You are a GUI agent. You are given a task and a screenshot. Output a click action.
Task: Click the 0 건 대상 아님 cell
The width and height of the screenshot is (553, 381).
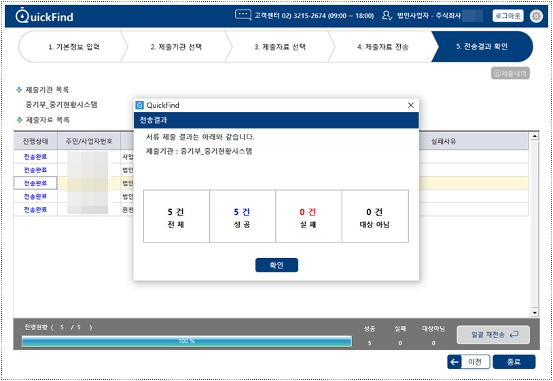tap(375, 216)
